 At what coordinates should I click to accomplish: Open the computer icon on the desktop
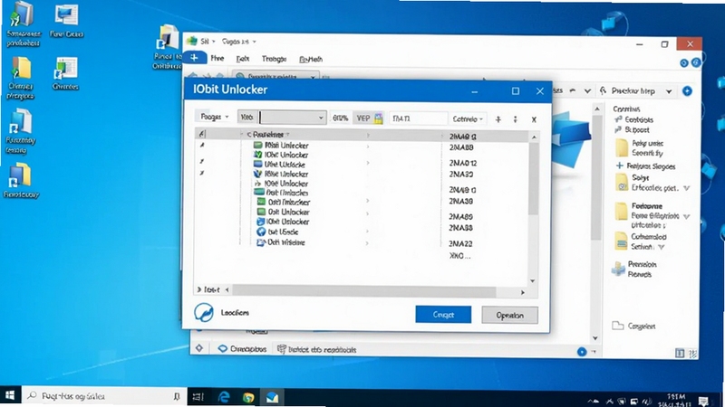[x=22, y=15]
